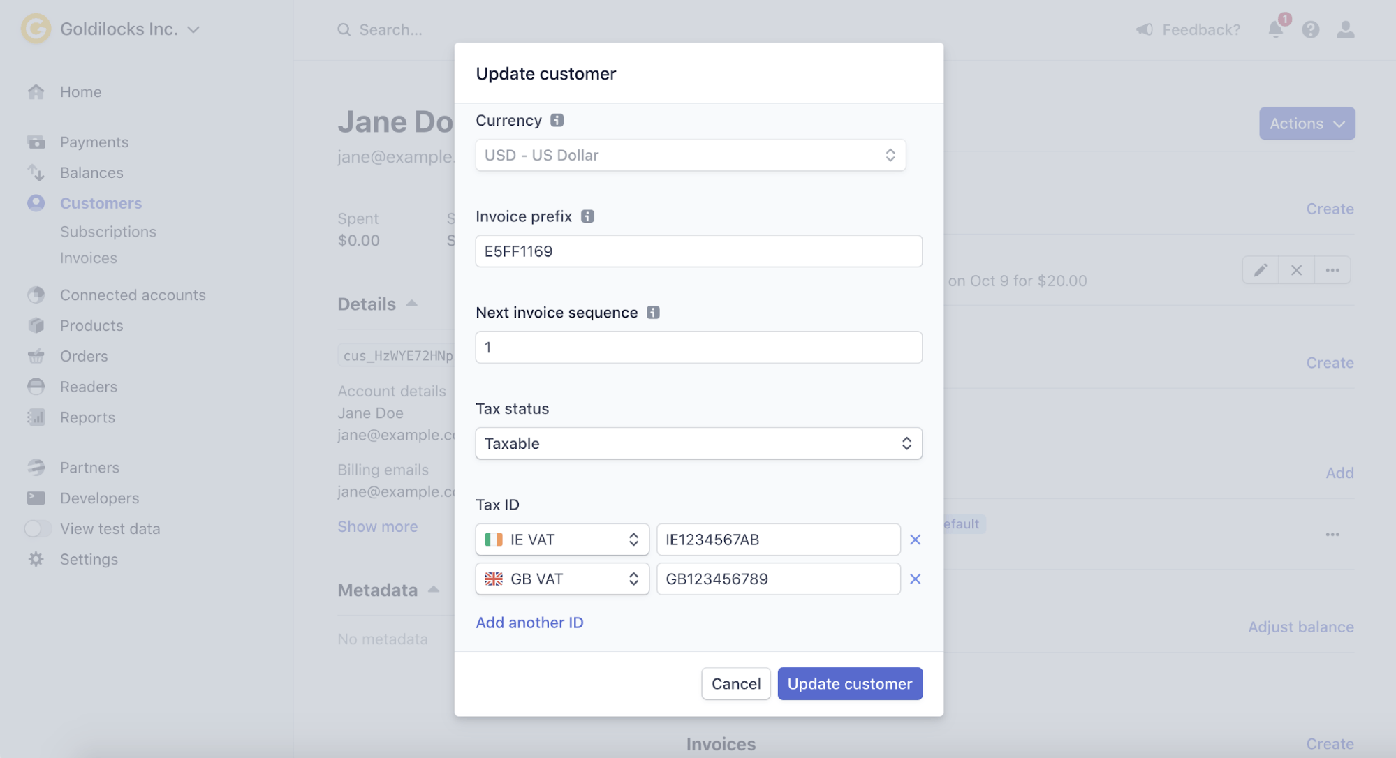1396x758 pixels.
Task: Open the subscription overflow ellipsis menu icon
Action: click(1332, 269)
